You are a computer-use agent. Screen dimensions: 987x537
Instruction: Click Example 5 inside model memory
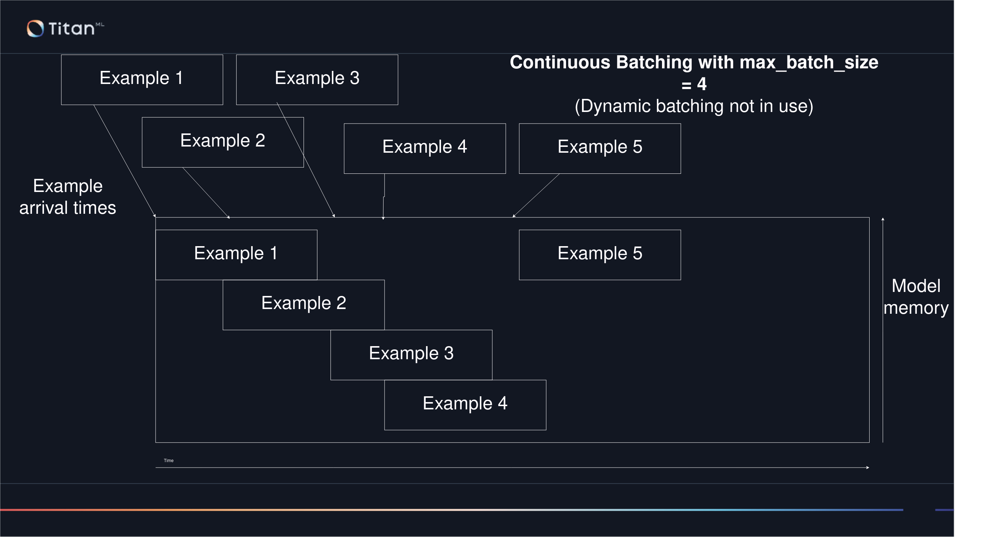coord(599,255)
